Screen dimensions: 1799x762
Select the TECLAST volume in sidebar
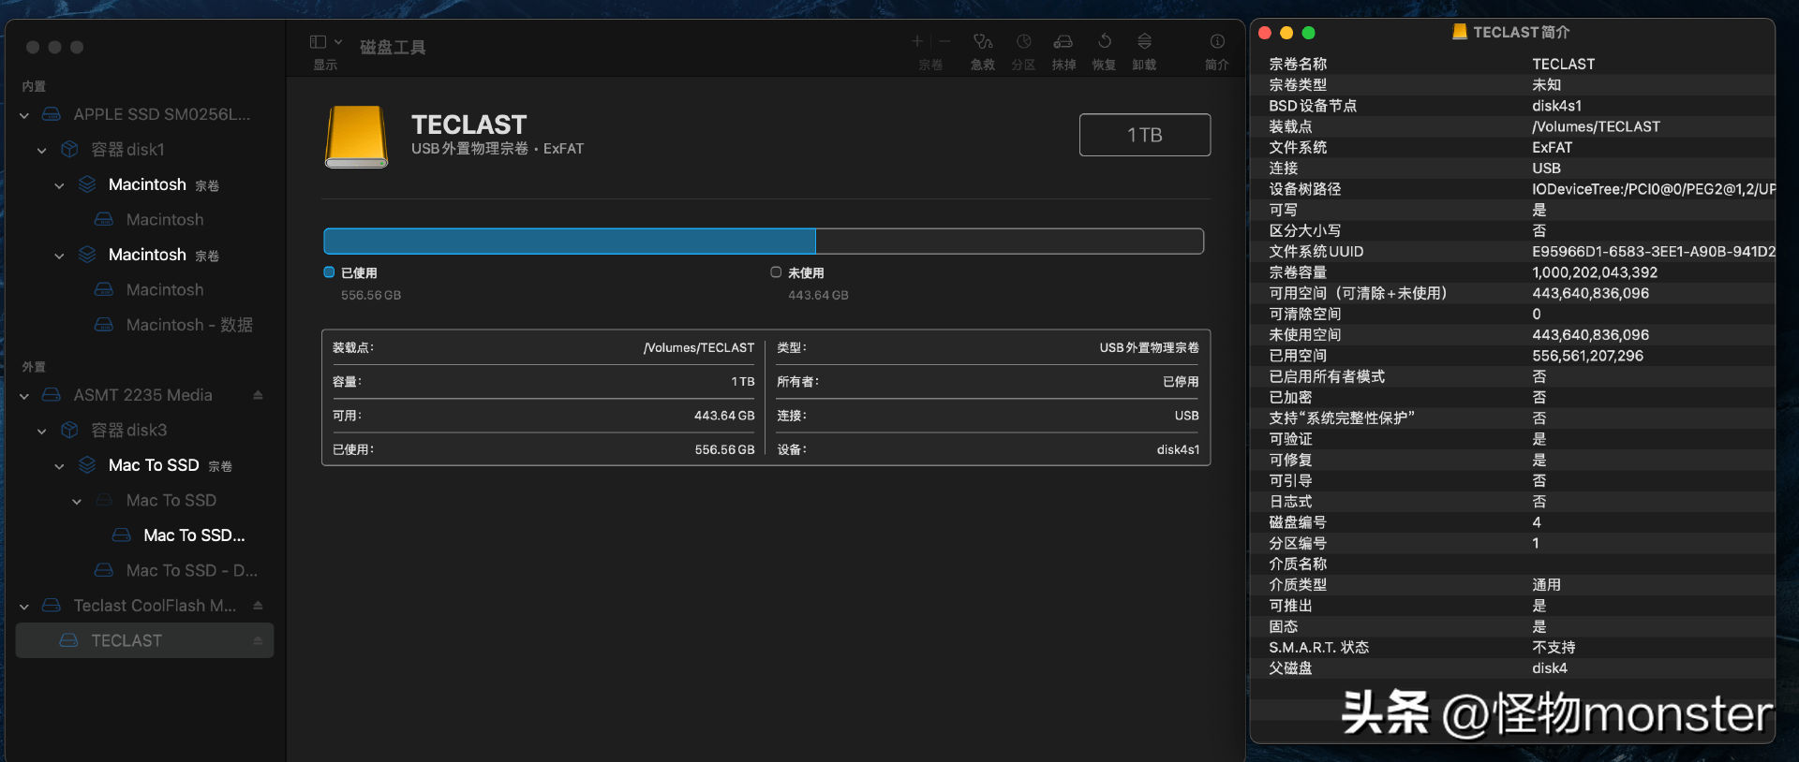(x=144, y=640)
